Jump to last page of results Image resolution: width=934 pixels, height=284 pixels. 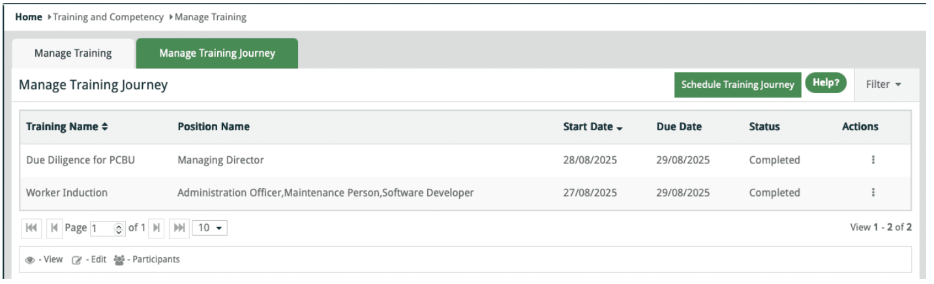(x=179, y=228)
